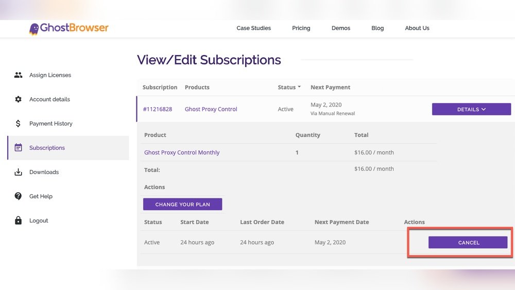Open Get Help page

(x=41, y=196)
